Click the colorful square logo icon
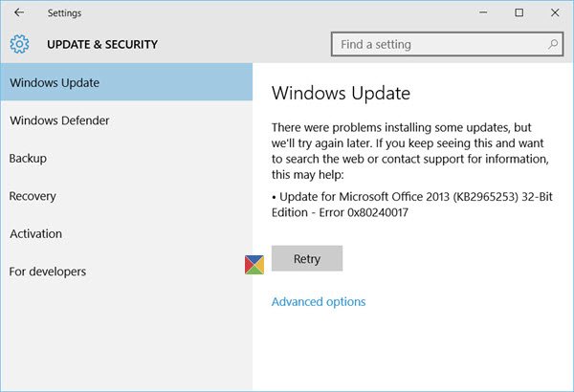 coord(254,265)
